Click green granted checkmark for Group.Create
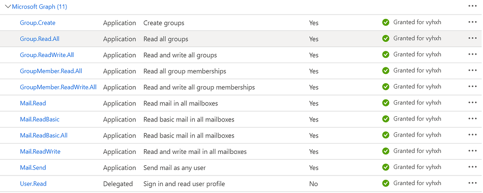Viewport: 483px width, 193px height. [x=386, y=22]
